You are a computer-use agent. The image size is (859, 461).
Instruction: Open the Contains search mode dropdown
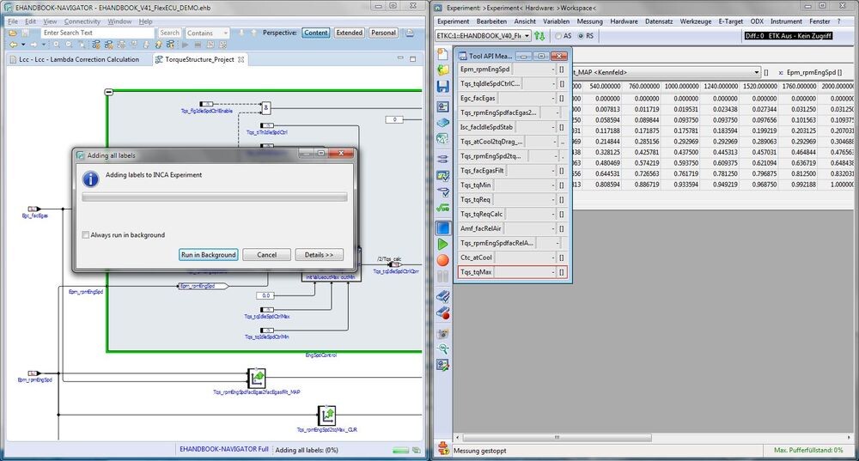[x=225, y=33]
